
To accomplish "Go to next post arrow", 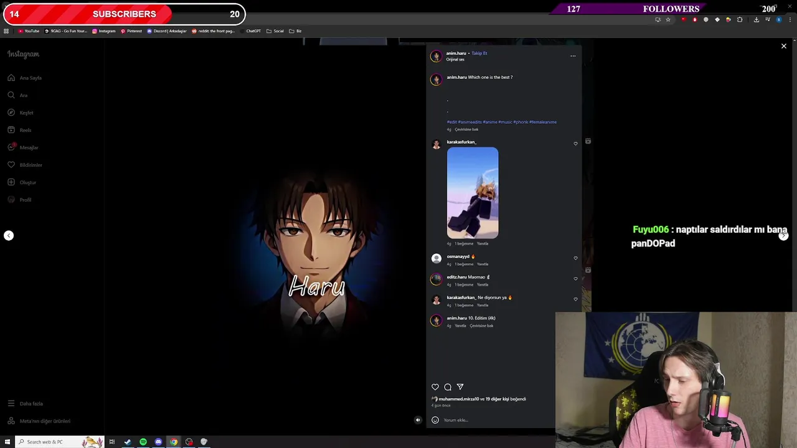I will (x=783, y=235).
